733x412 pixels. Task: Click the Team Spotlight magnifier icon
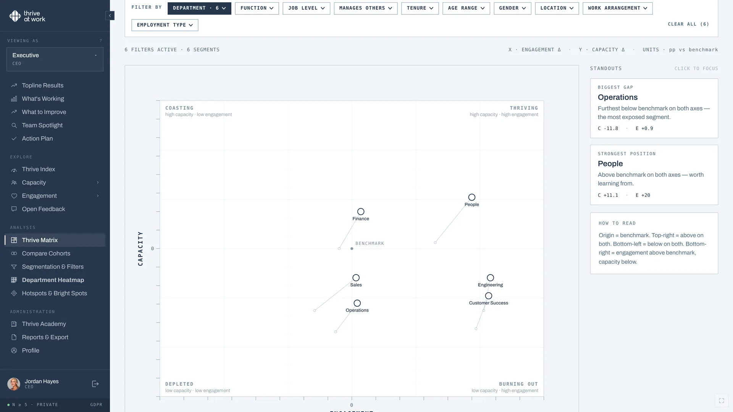click(x=14, y=126)
